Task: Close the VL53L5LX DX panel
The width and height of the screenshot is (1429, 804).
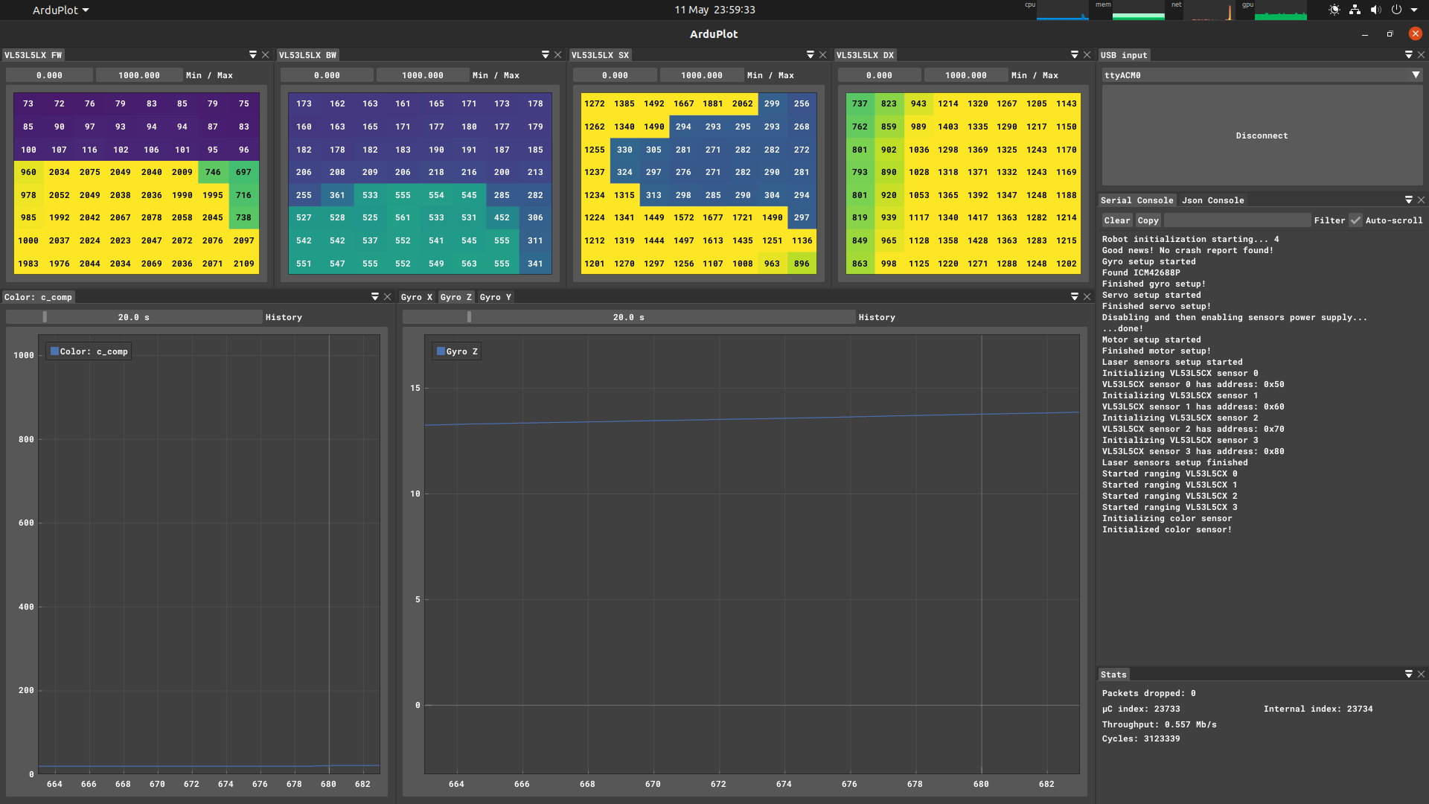Action: tap(1087, 55)
